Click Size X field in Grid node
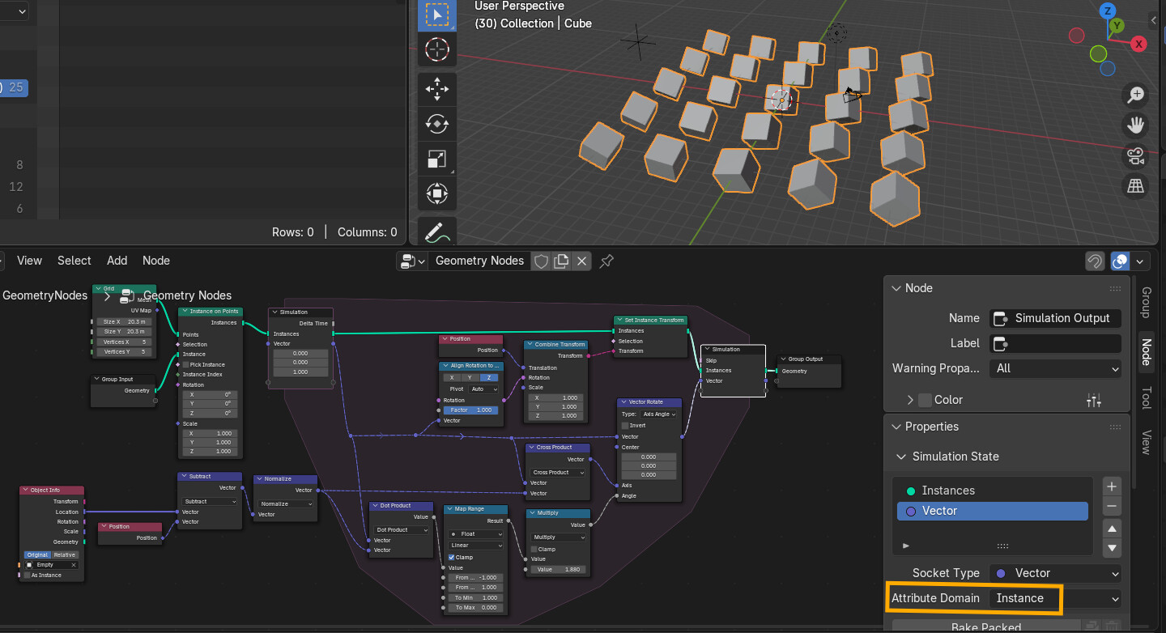Viewport: 1166px width, 633px height. pyautogui.click(x=123, y=321)
